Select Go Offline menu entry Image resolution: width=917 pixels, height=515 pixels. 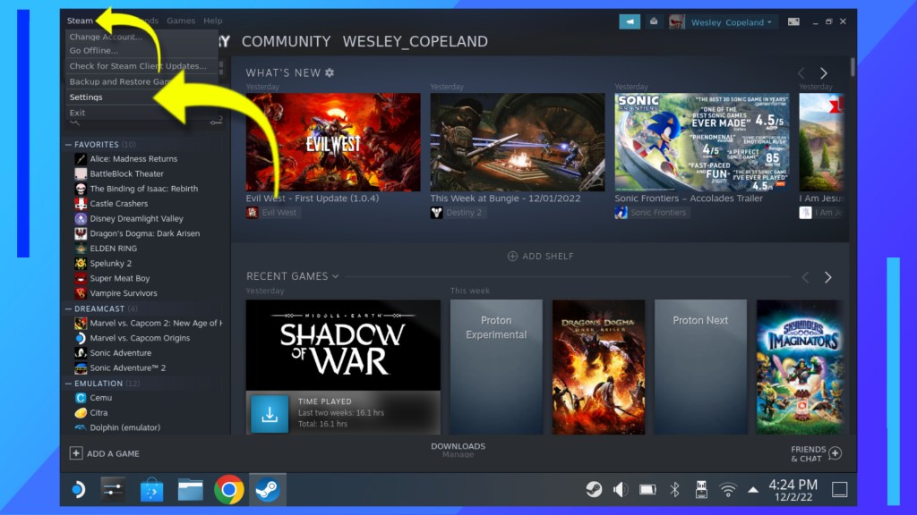tap(93, 50)
